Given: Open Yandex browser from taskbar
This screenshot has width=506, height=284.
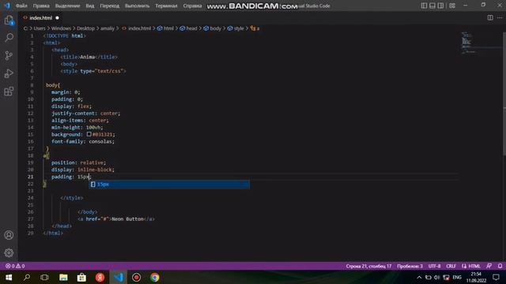Looking at the screenshot, I should (x=100, y=277).
